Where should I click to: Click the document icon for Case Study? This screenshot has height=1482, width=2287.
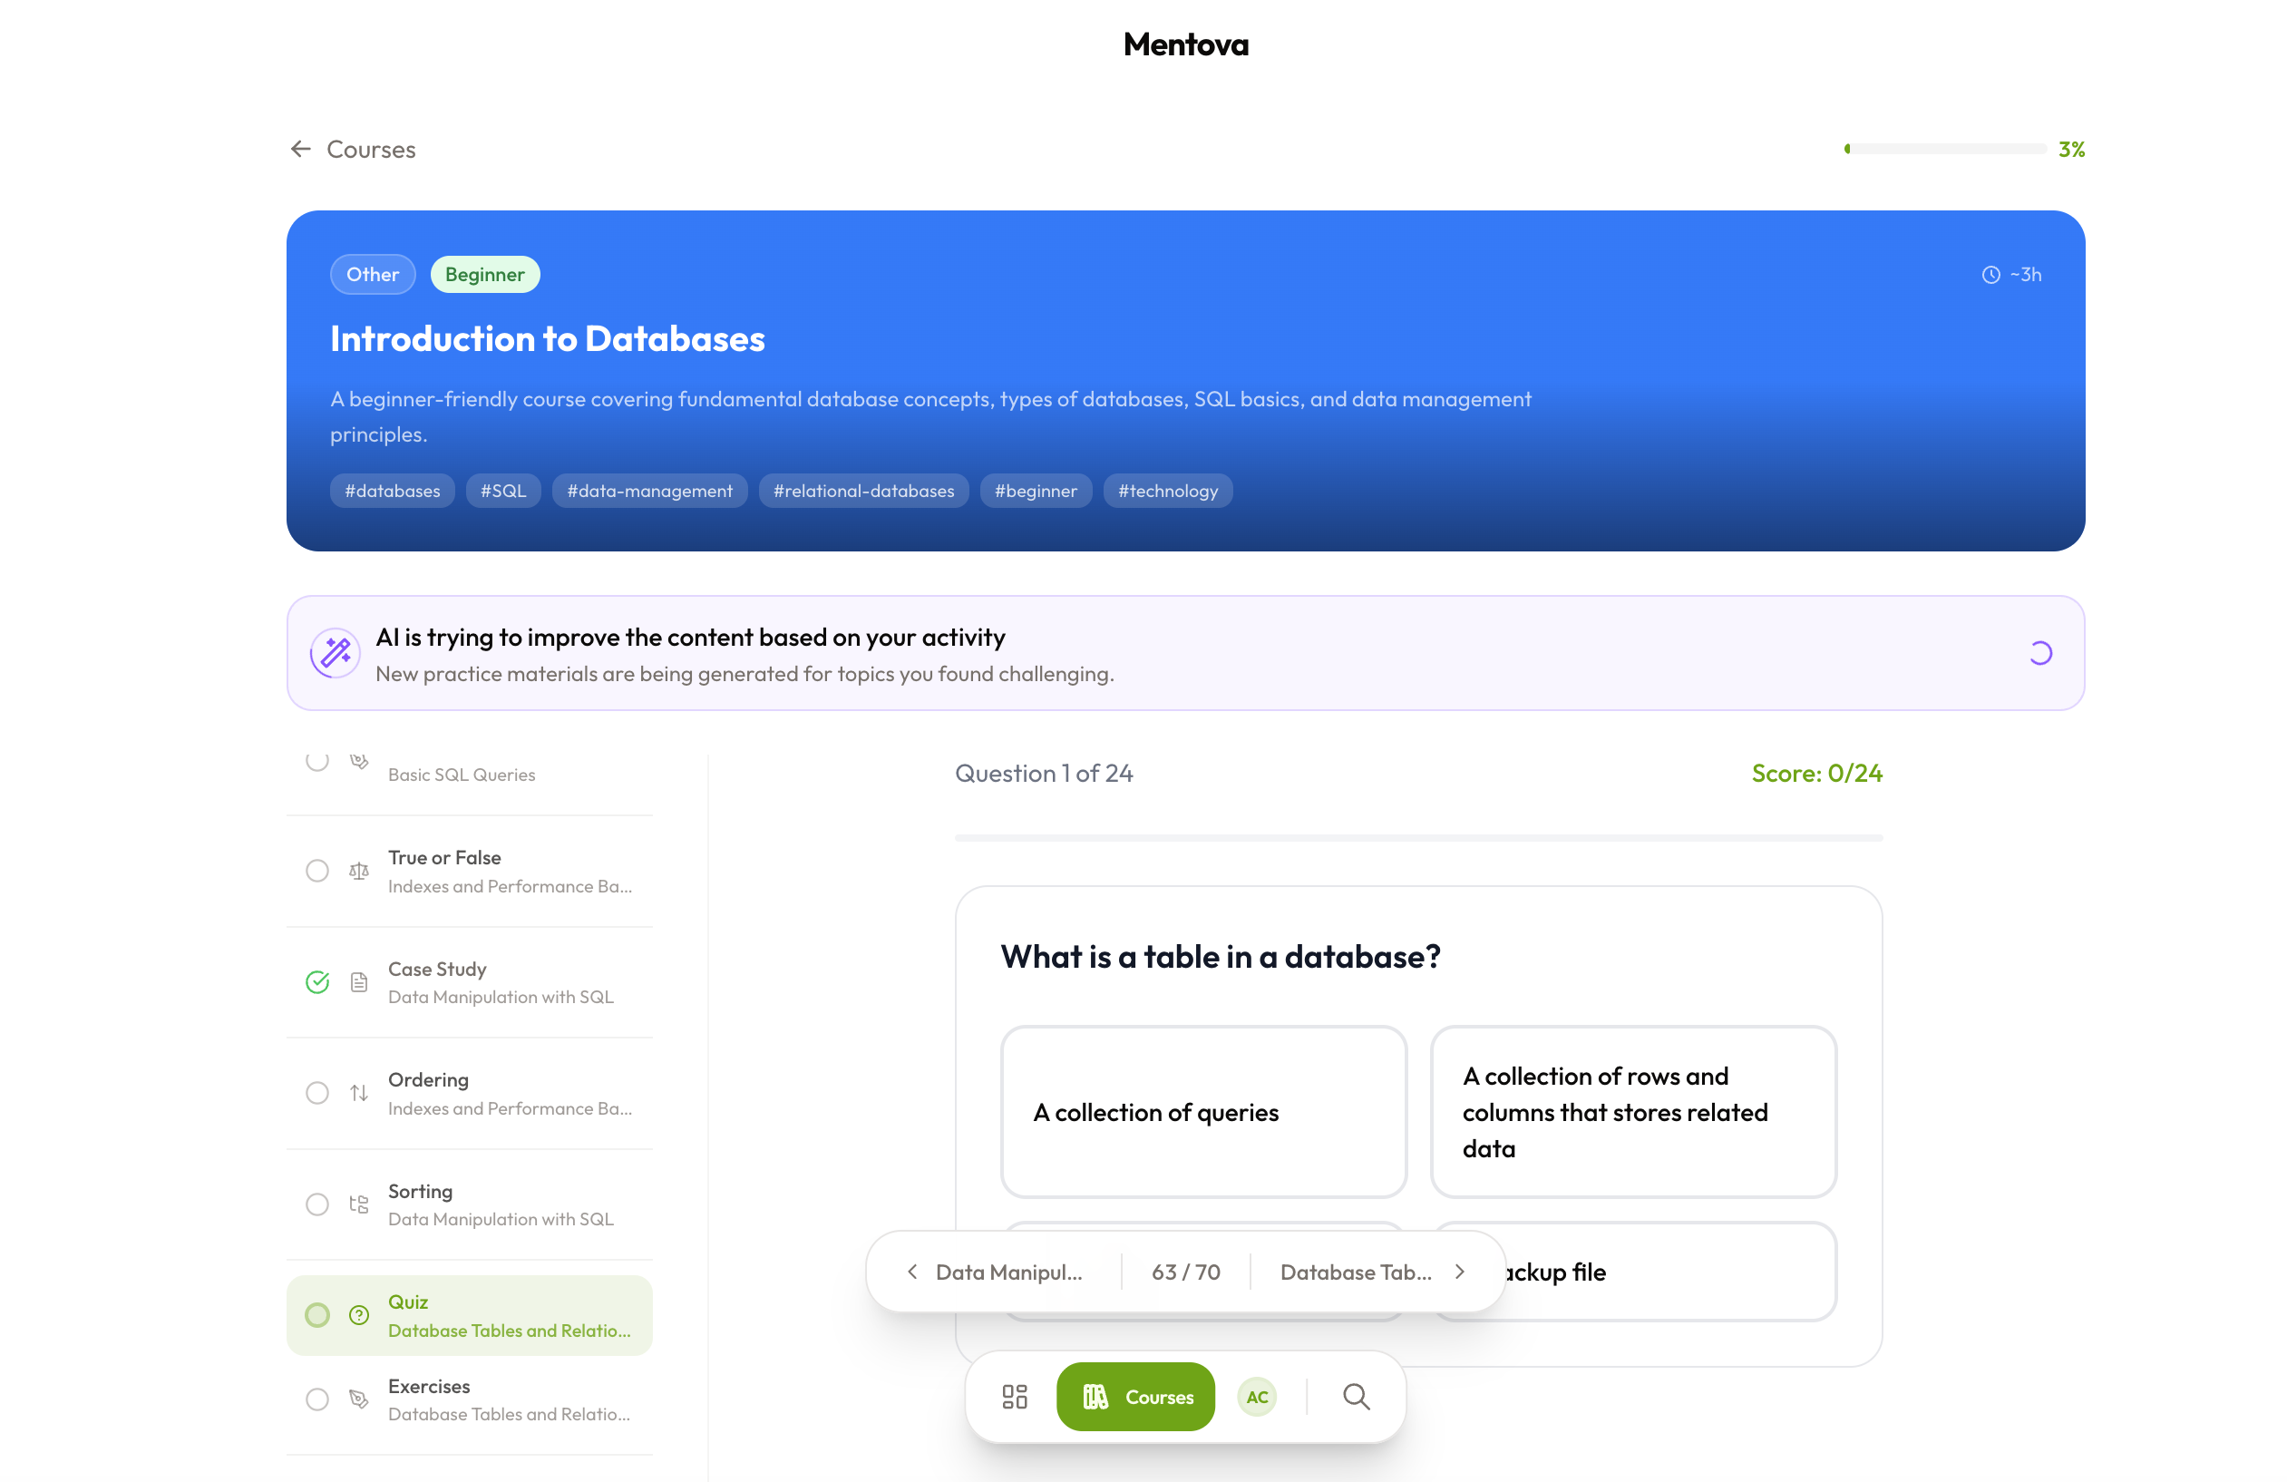358,982
